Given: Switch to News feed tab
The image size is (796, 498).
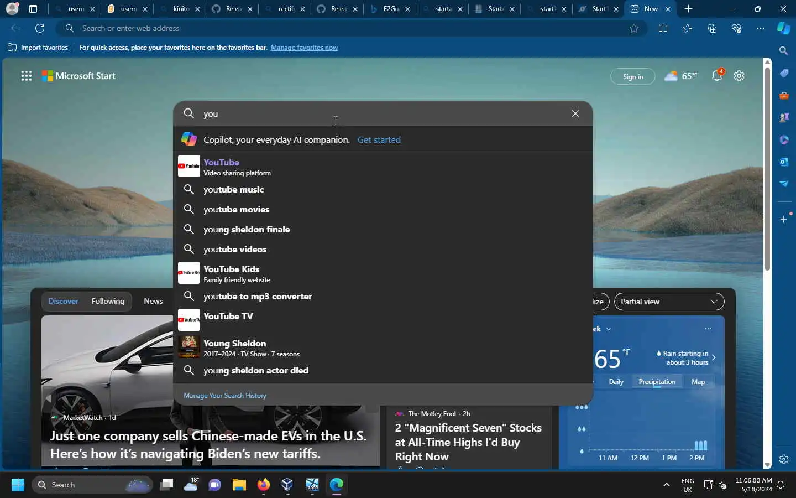Looking at the screenshot, I should 153,301.
